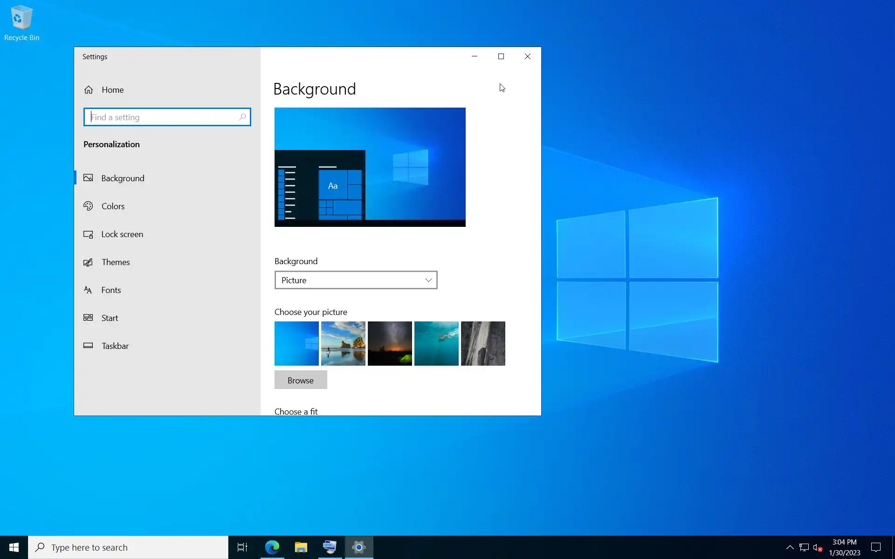The image size is (895, 559).
Task: Go to Themes settings
Action: coord(116,262)
